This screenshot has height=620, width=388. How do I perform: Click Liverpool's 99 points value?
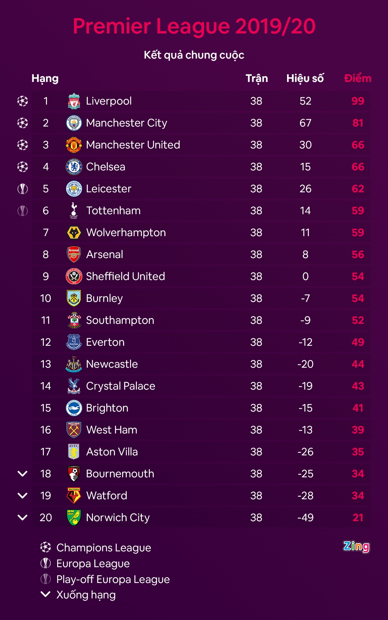[x=358, y=101]
